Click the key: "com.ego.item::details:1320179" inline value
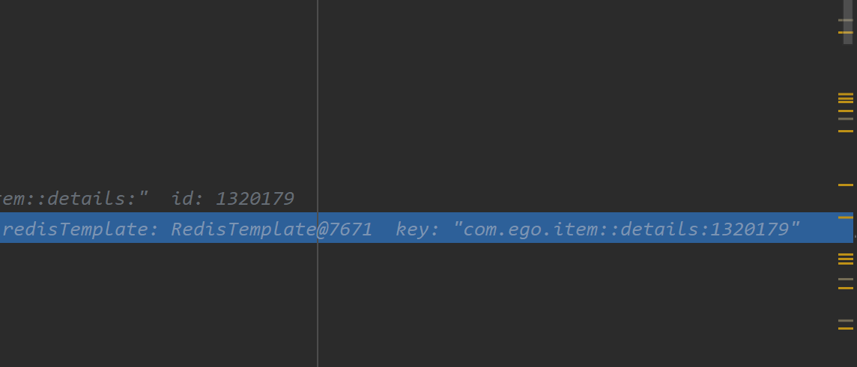This screenshot has height=367, width=857. coord(598,229)
